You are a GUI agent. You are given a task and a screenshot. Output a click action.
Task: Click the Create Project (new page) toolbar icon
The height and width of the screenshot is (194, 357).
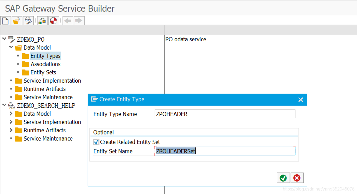click(x=5, y=21)
